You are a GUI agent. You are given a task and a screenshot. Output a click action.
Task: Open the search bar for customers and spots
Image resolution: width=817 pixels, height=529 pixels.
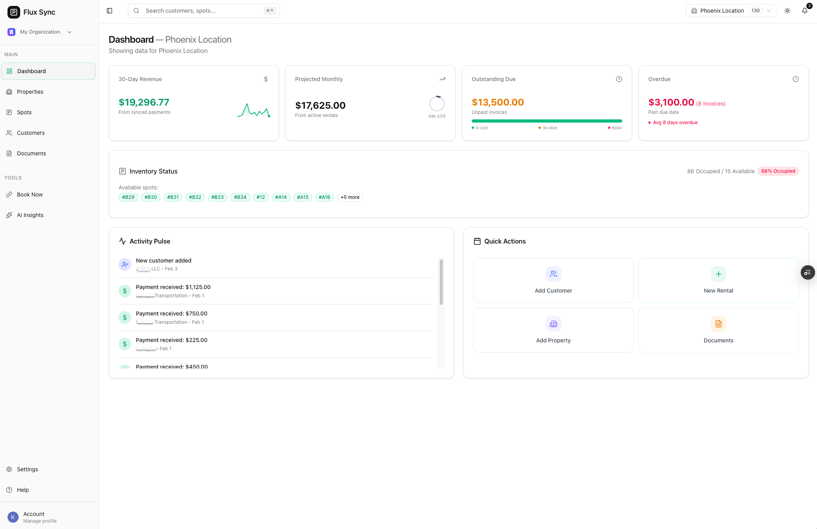pyautogui.click(x=203, y=11)
